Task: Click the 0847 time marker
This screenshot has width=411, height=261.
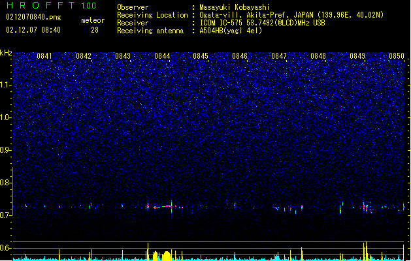Action: 279,56
